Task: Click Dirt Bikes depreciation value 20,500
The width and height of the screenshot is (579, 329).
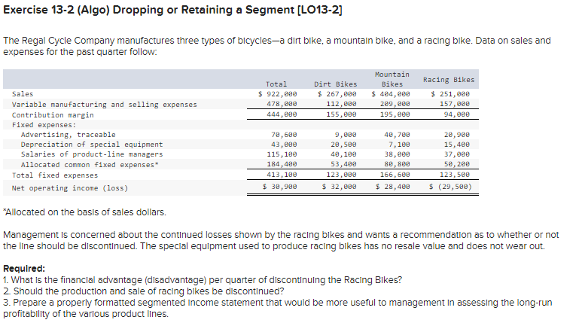Action: click(x=343, y=145)
